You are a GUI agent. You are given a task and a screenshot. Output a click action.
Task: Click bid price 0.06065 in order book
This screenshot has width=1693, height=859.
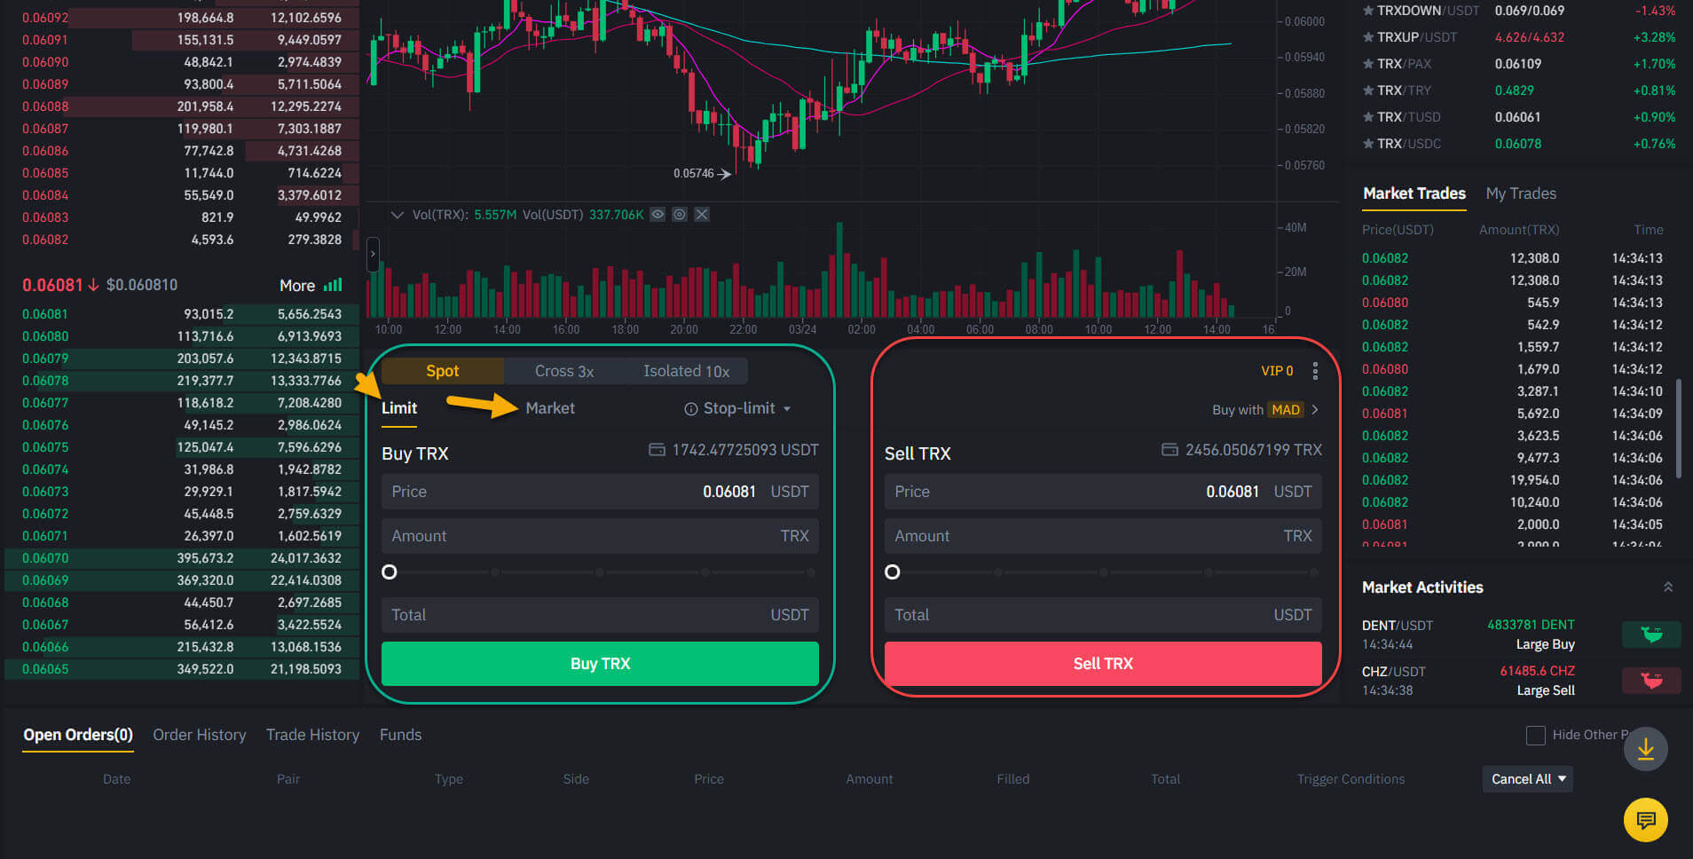(45, 669)
